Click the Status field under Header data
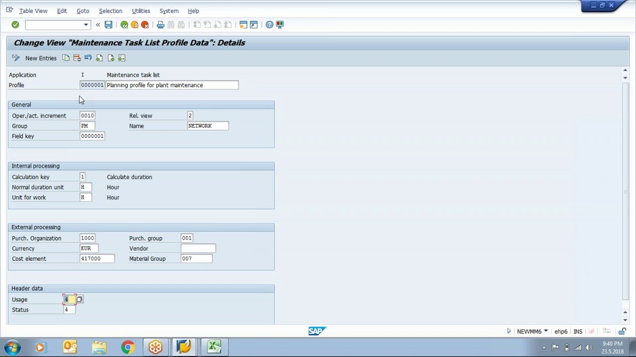The height and width of the screenshot is (357, 636). pyautogui.click(x=69, y=310)
